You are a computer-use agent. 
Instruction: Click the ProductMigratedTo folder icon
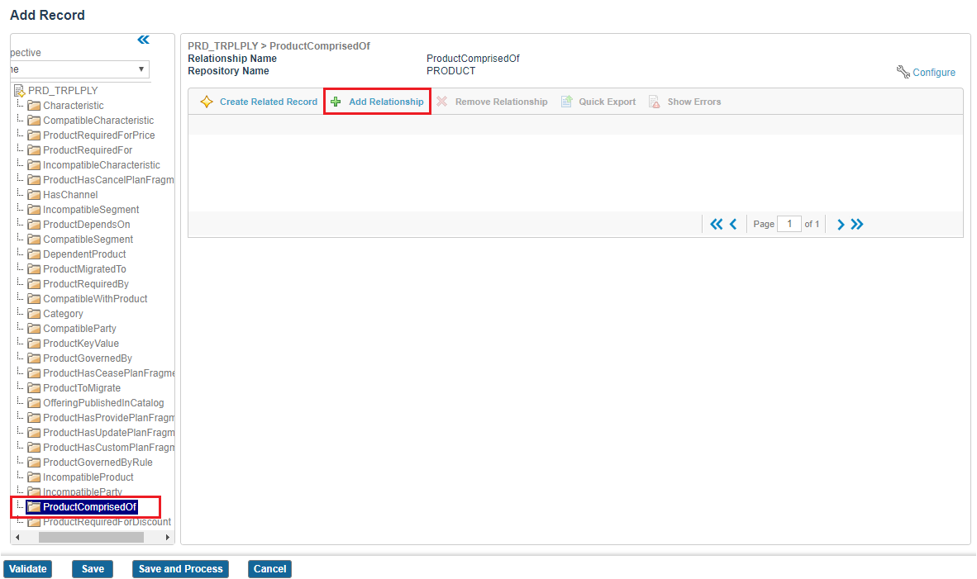(34, 269)
